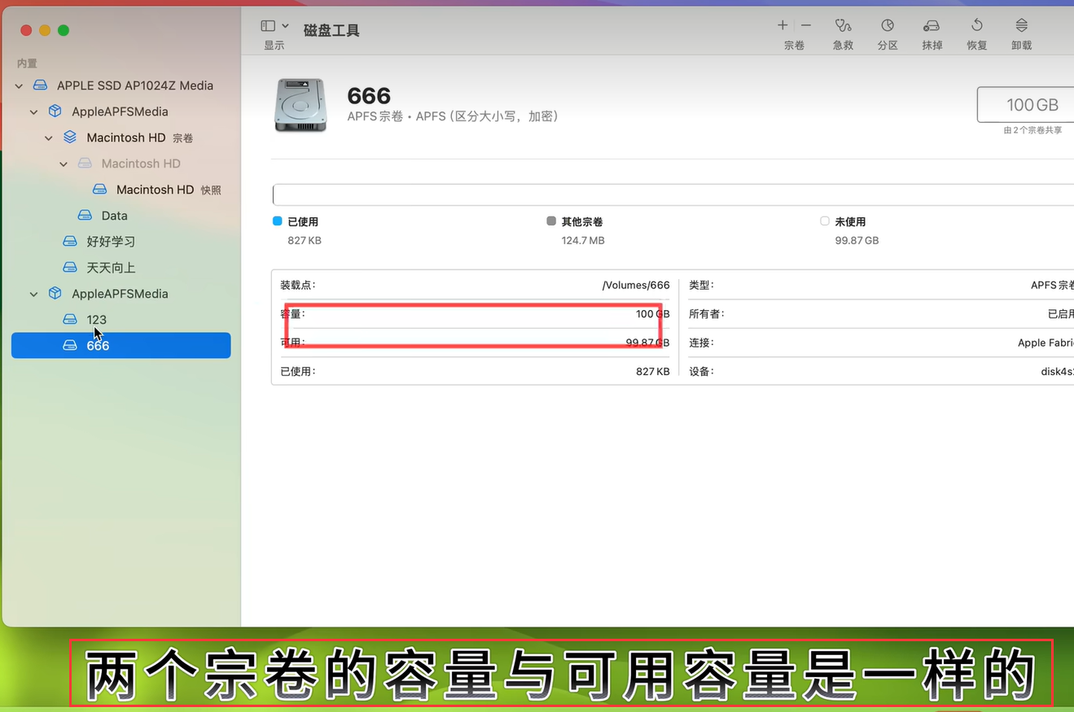
Task: Click the white 未使用 legend swatch
Action: (825, 221)
